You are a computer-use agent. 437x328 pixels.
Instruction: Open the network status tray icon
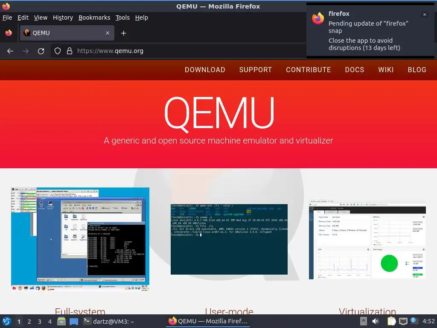(403, 321)
